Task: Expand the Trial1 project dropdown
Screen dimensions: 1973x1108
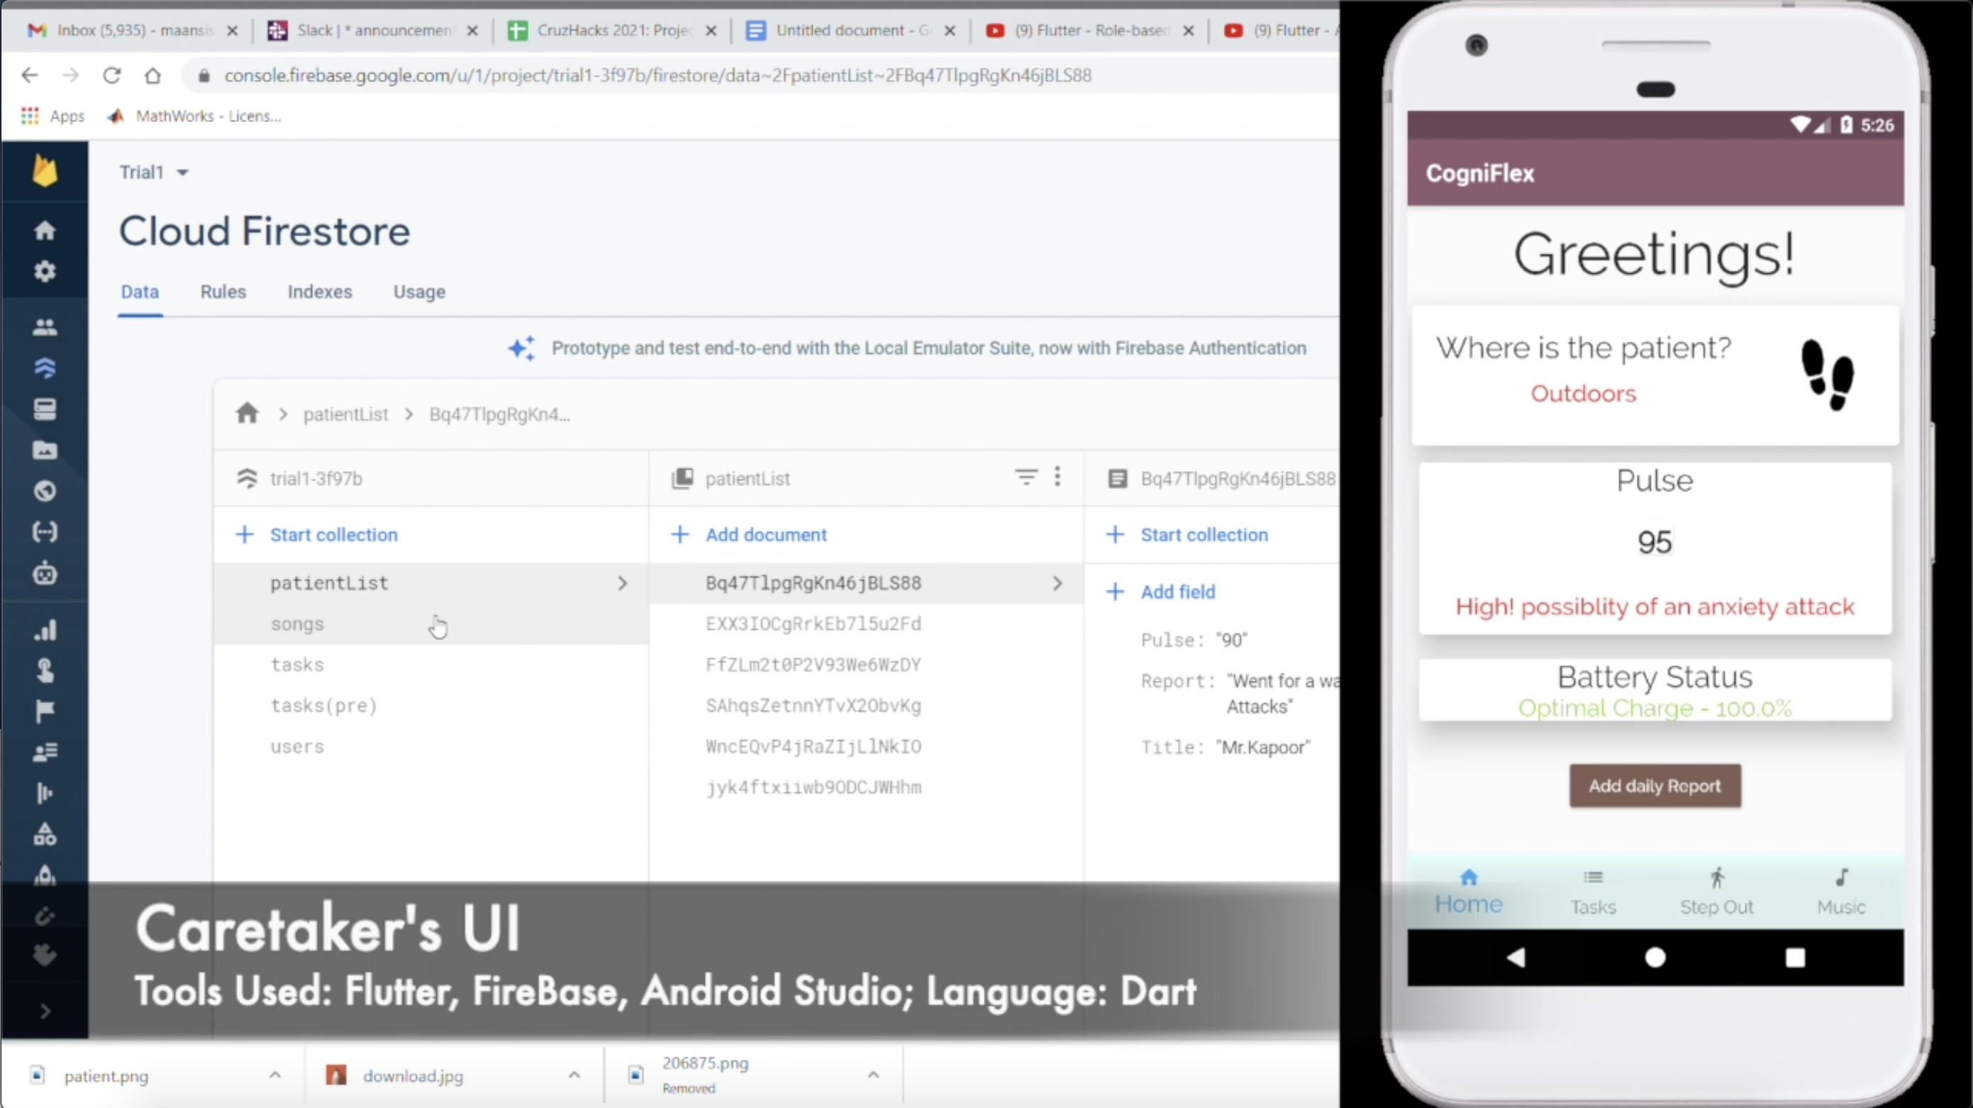Action: pos(182,172)
